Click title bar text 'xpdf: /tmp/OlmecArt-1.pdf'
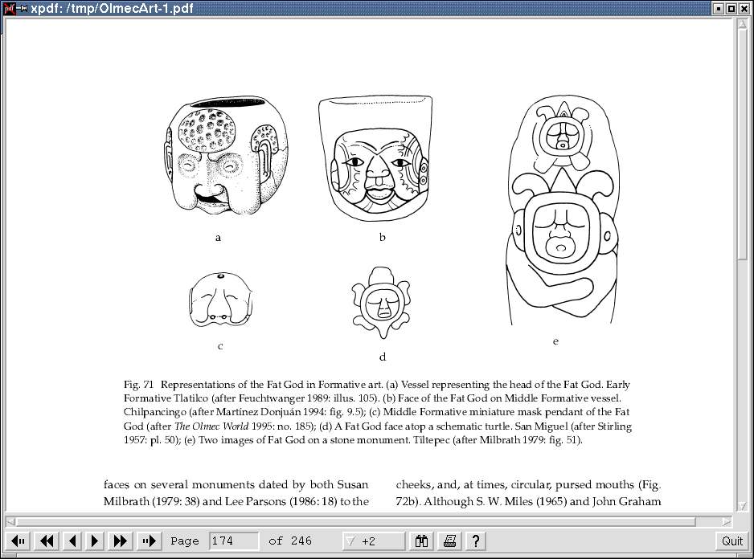 point(112,8)
